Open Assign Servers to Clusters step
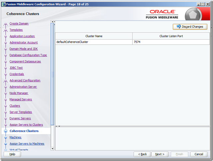This screenshot has height=161, width=213. pyautogui.click(x=26, y=125)
